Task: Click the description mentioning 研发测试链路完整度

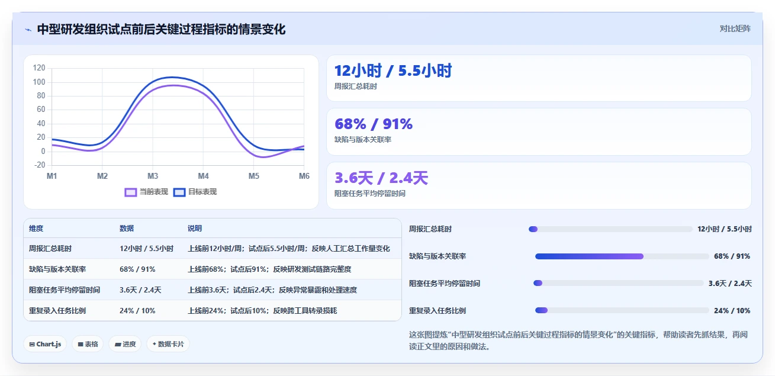Action: coord(269,269)
